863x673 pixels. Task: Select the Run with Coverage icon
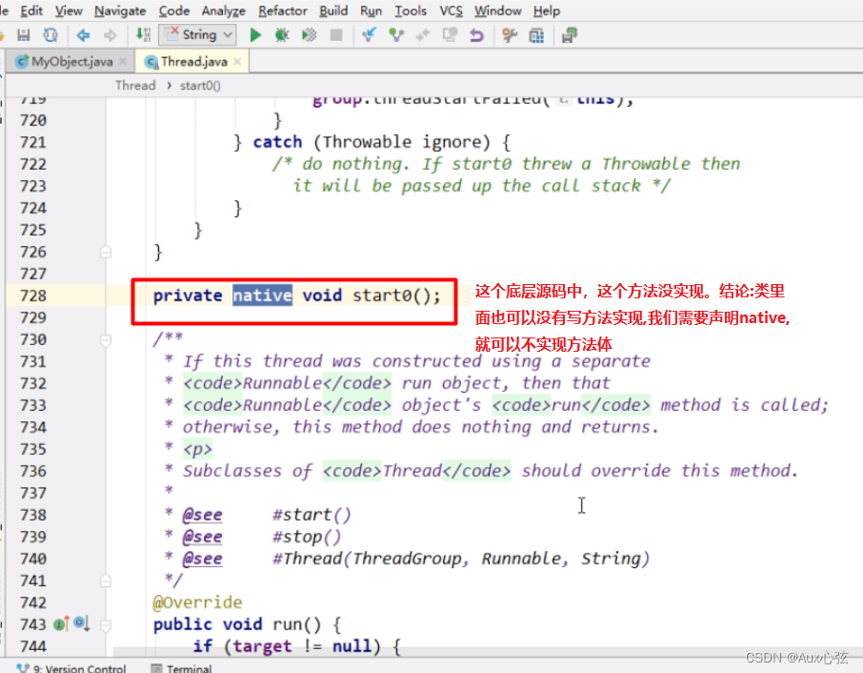point(307,34)
